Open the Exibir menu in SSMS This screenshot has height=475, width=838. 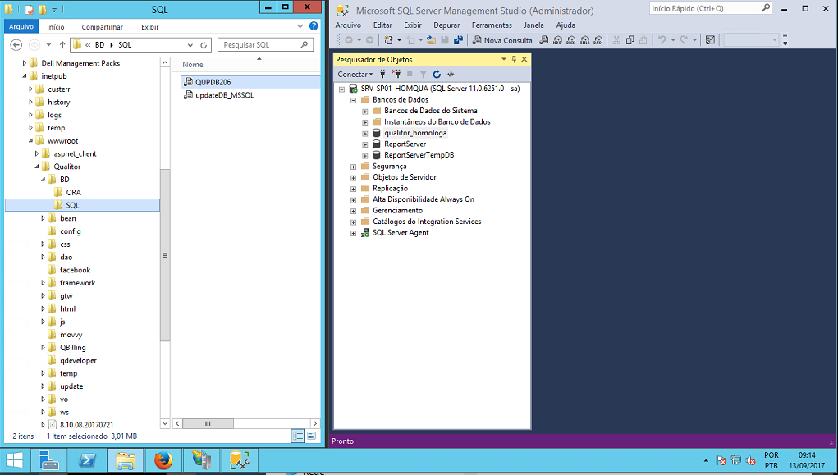413,25
